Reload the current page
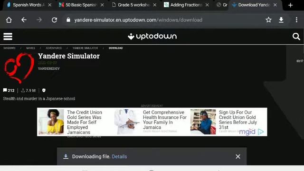Image resolution: width=304 pixels, height=171 pixels. tap(54, 20)
